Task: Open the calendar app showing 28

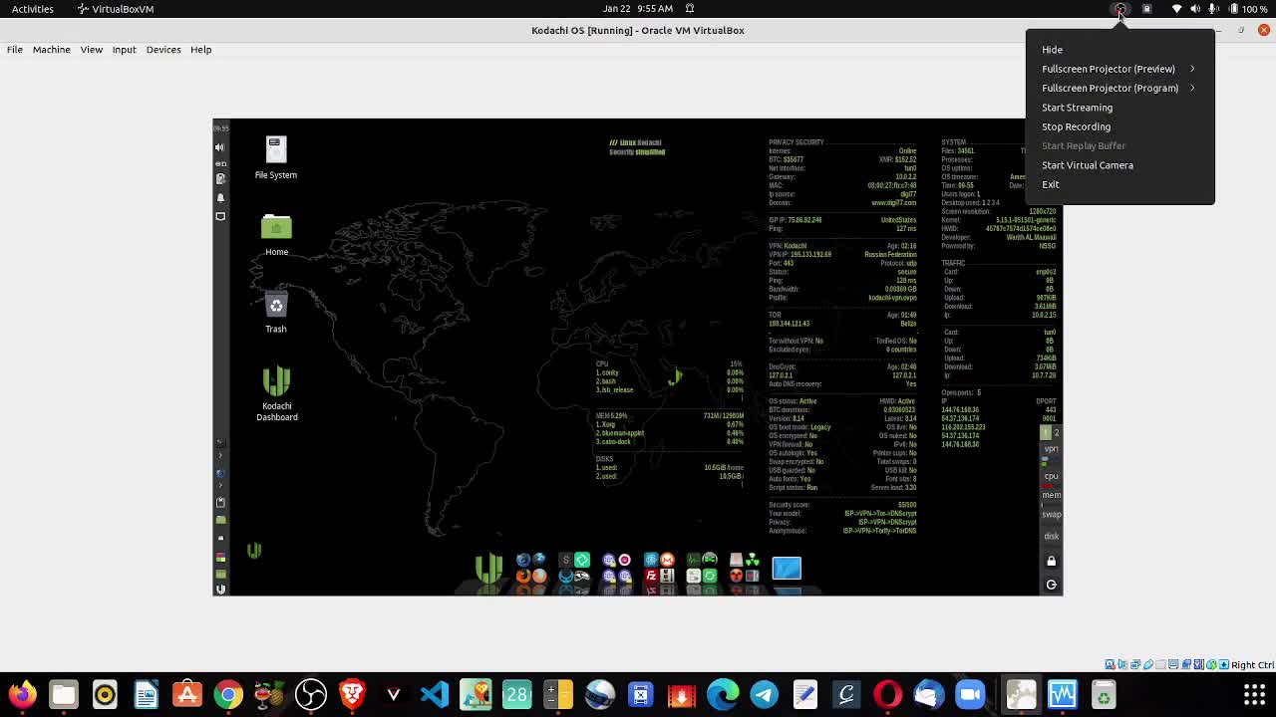Action: pos(517,694)
